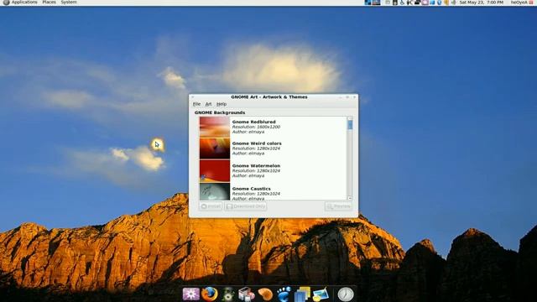Image resolution: width=537 pixels, height=302 pixels.
Task: Click the 'Gnome Watermelon' title text
Action: point(256,166)
